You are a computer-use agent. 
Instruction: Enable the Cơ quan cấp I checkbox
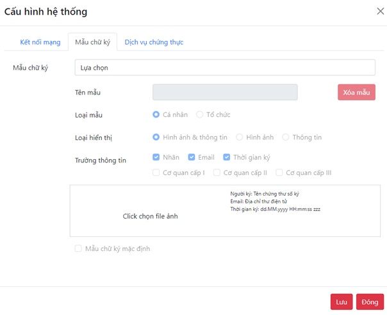(x=156, y=173)
